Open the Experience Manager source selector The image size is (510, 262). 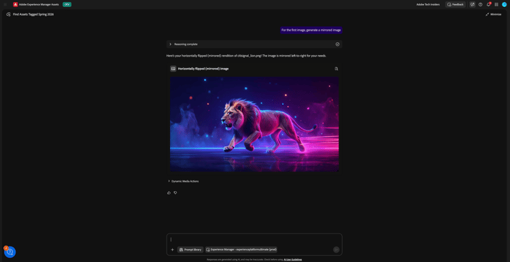241,250
